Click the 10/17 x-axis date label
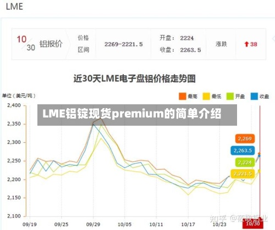This screenshot has width=275, height=230. pos(188,224)
